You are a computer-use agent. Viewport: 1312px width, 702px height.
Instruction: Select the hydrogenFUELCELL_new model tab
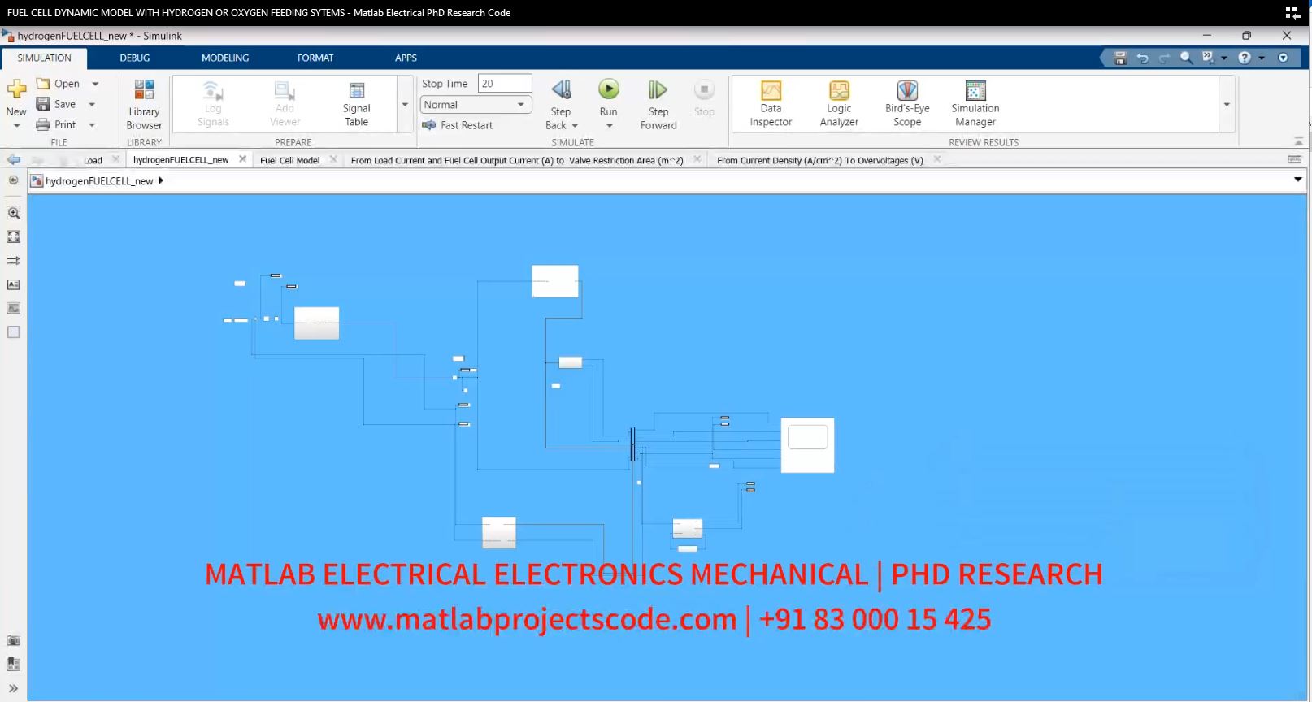(180, 160)
